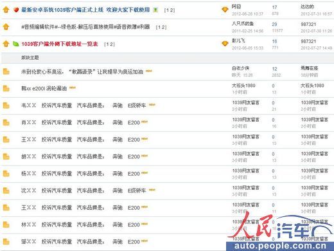Click the folder icon of the 未到伦敦心系奥运 thread
Image resolution: width=334 pixels, height=251 pixels.
[6, 71]
